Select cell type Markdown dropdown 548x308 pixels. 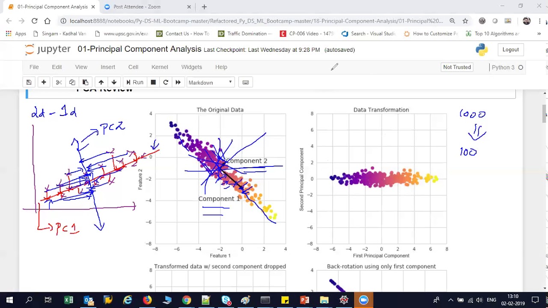pyautogui.click(x=210, y=82)
